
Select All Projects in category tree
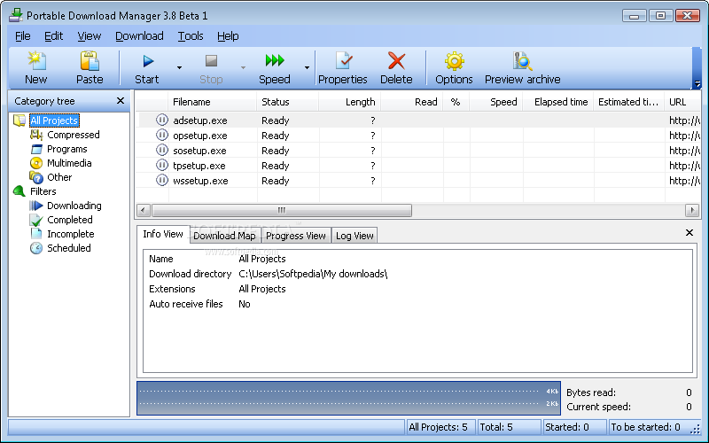click(x=54, y=120)
